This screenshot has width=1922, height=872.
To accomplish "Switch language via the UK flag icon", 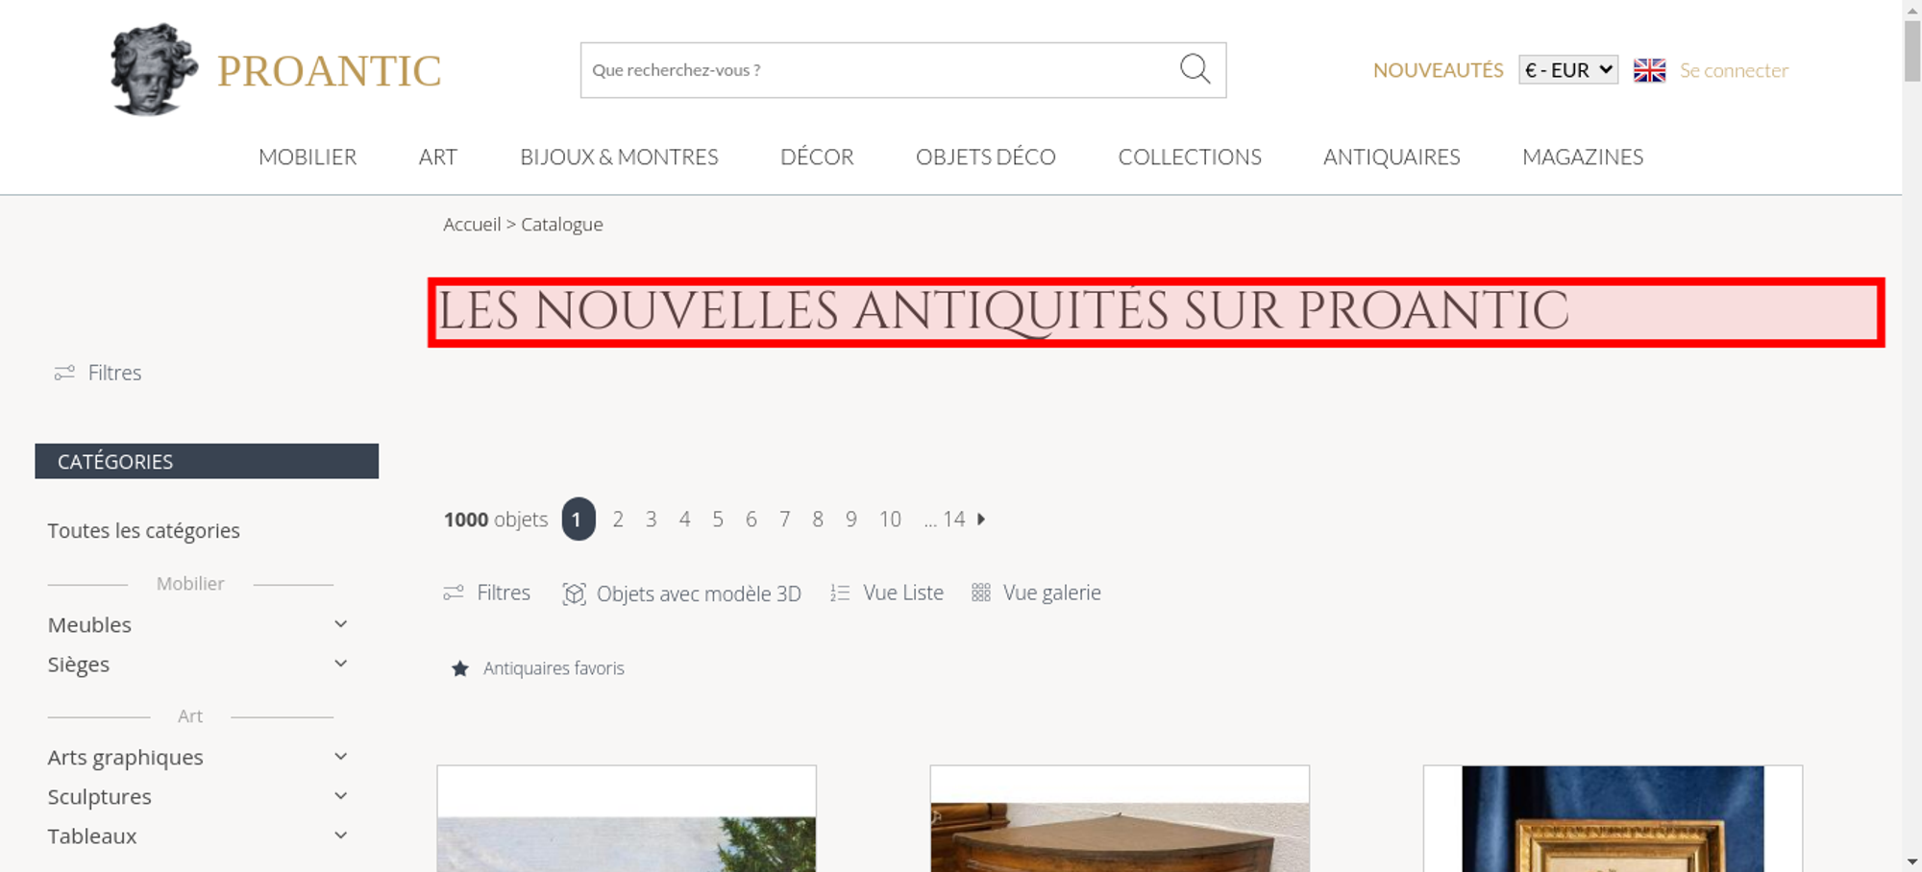I will (x=1649, y=70).
